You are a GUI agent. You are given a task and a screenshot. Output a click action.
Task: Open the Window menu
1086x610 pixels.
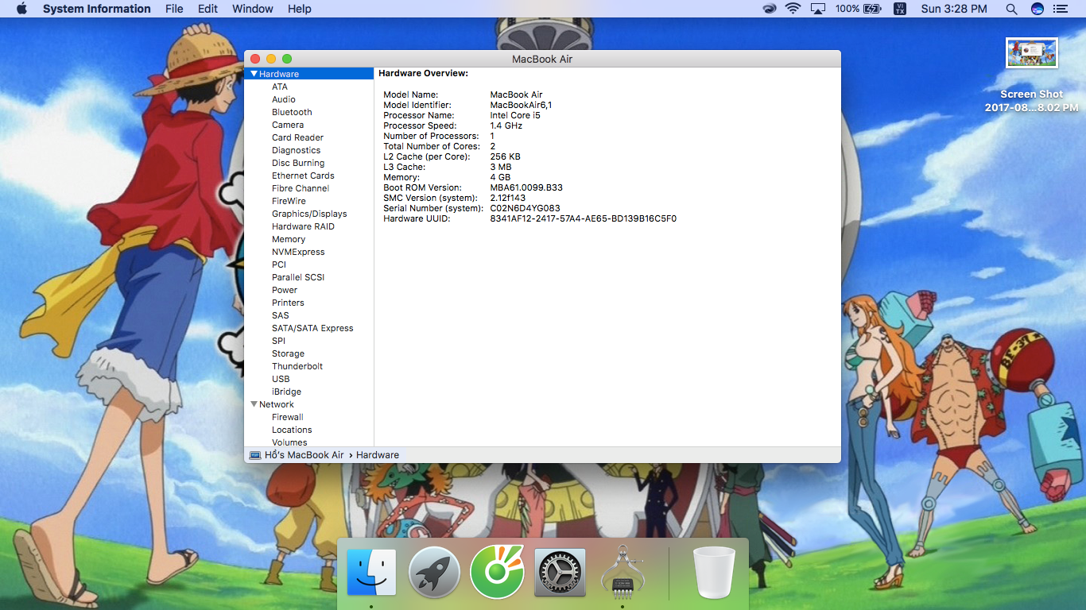point(253,9)
